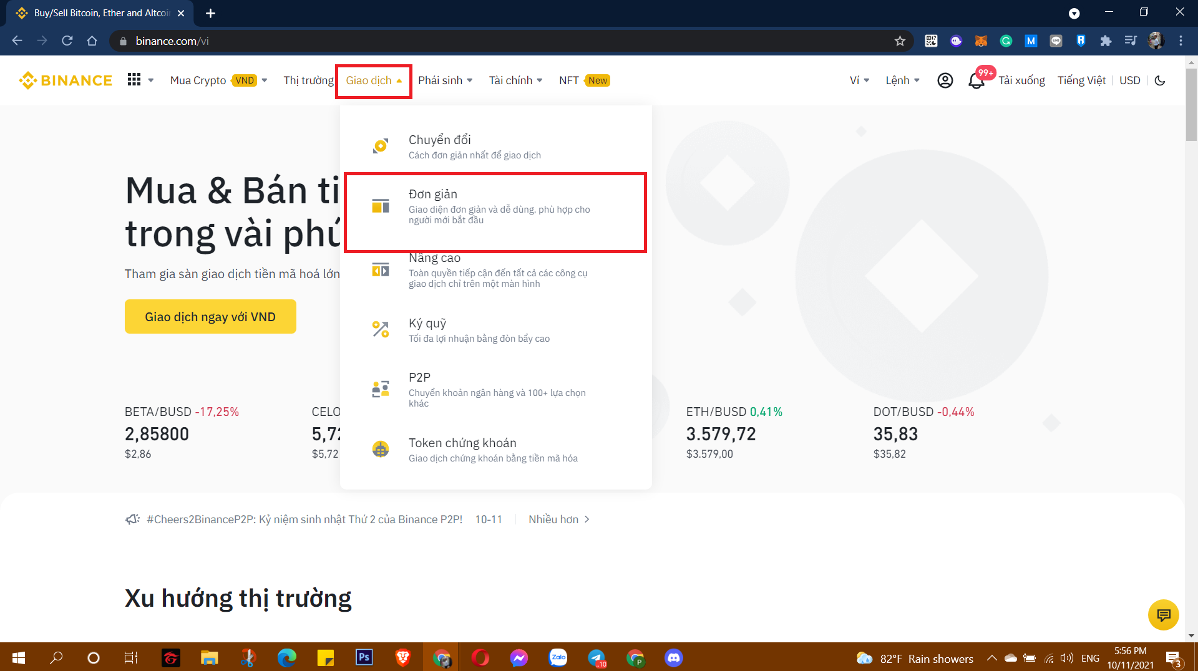1198x671 pixels.
Task: Open the Chrome profile avatar
Action: 1156,41
